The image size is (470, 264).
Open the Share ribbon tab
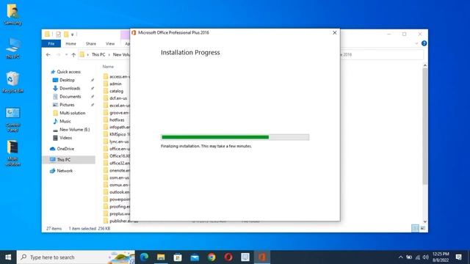[91, 44]
